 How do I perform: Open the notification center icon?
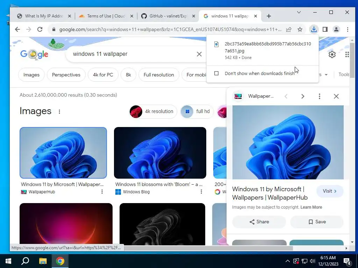tap(347, 261)
